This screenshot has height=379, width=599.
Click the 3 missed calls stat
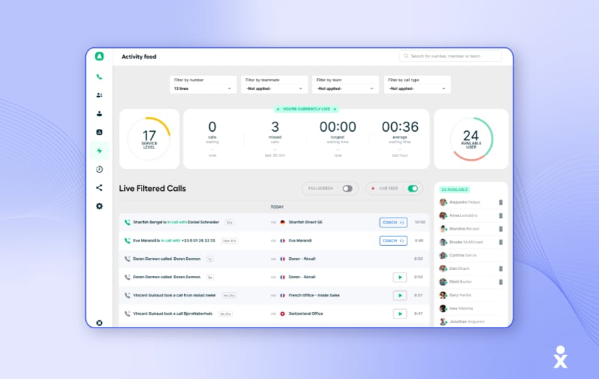[x=275, y=139]
